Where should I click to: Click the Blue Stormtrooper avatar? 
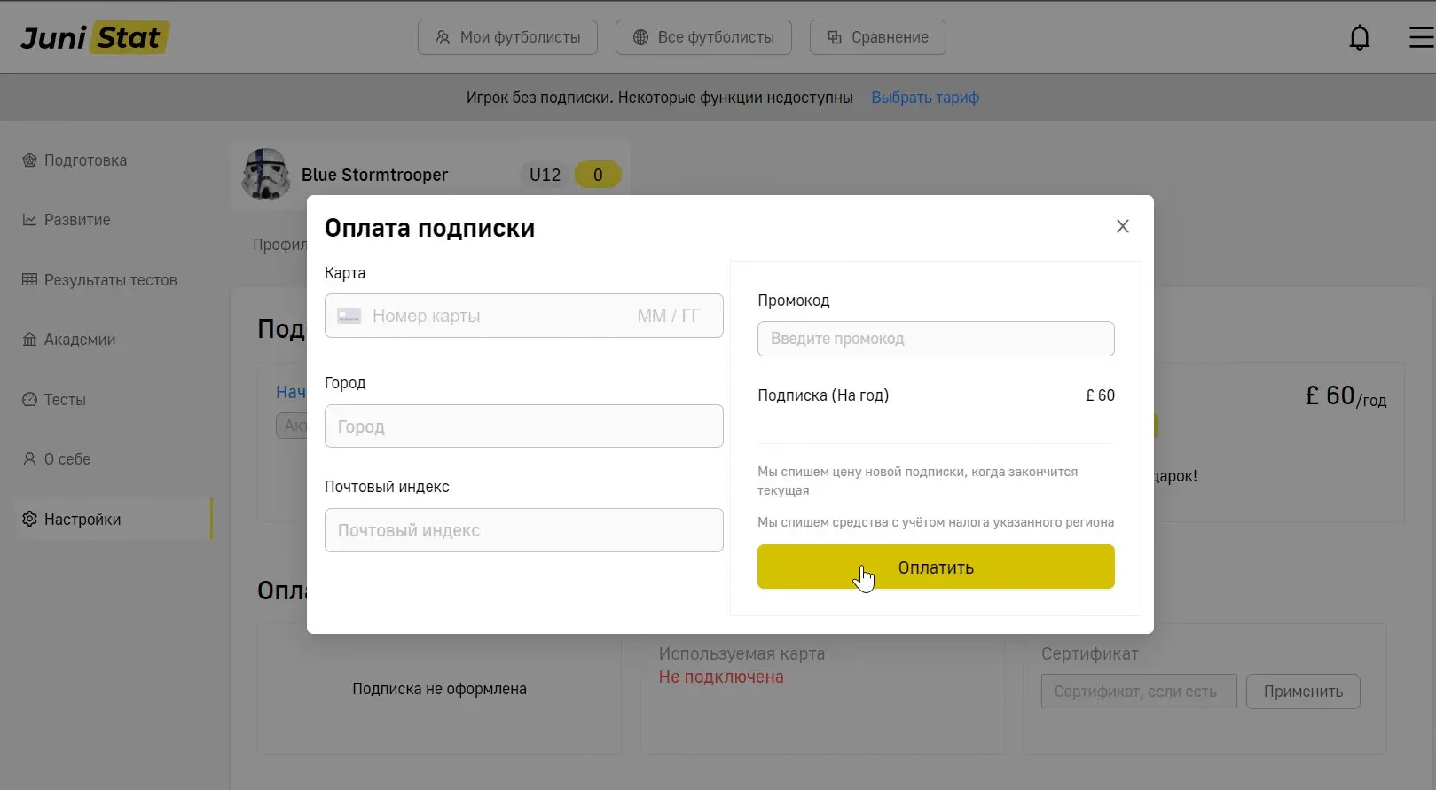coord(265,174)
